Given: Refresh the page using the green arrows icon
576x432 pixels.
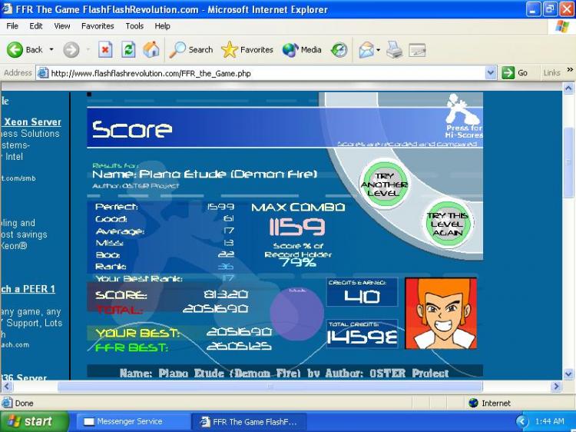Looking at the screenshot, I should (x=128, y=50).
